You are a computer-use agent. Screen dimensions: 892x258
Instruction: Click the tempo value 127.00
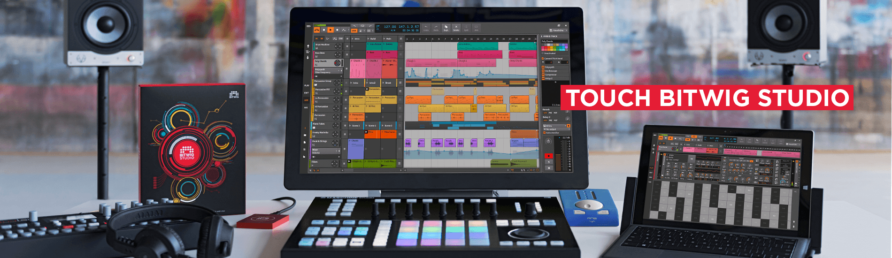[x=390, y=27]
